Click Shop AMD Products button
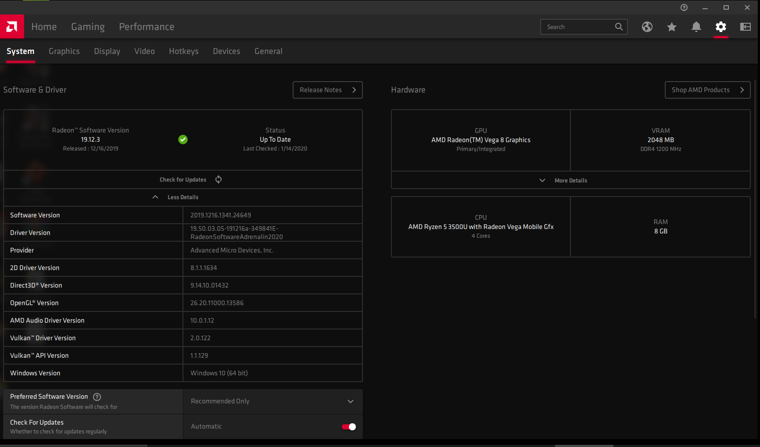Viewport: 760px width, 447px height. pos(707,90)
